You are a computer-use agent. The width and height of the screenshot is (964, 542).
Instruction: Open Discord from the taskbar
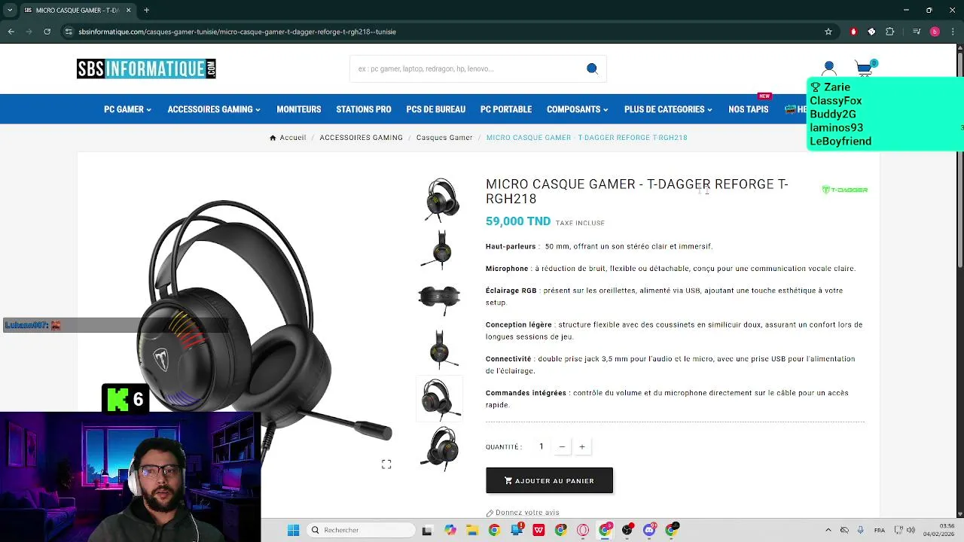649,530
